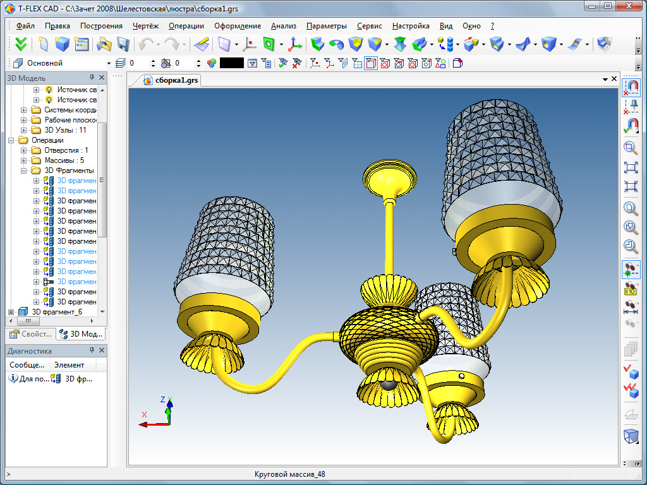Pin the 3D Модель panel

tap(92, 78)
